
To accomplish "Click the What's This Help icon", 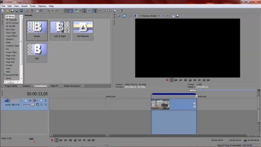I will click(x=121, y=11).
